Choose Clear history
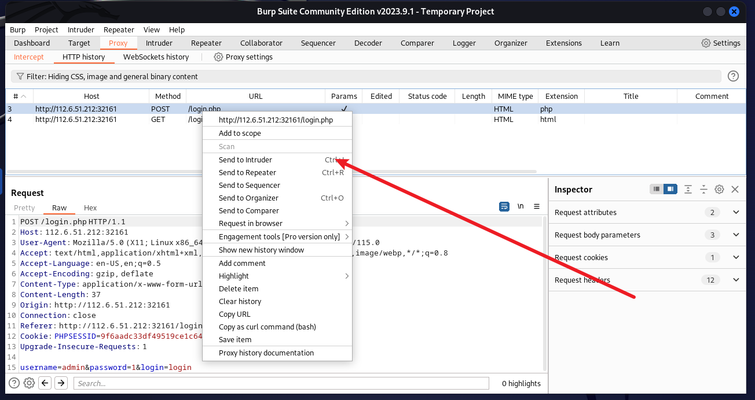 click(x=277, y=301)
